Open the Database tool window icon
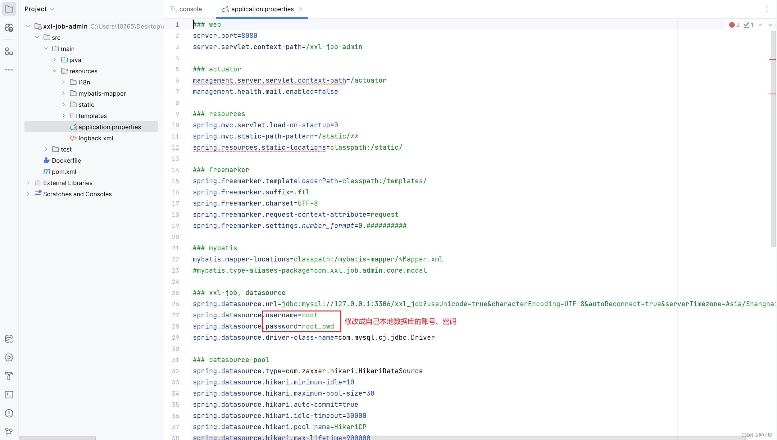The height and width of the screenshot is (440, 777). coord(9,339)
